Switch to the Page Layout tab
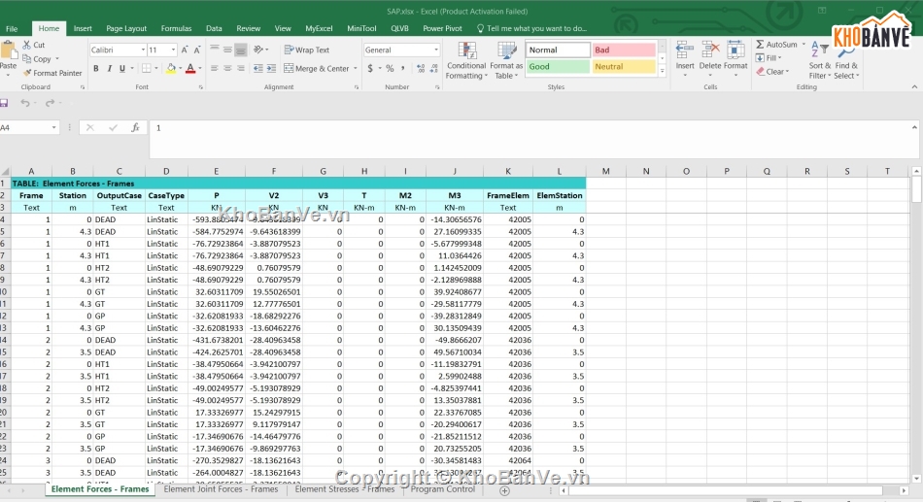 click(x=126, y=28)
